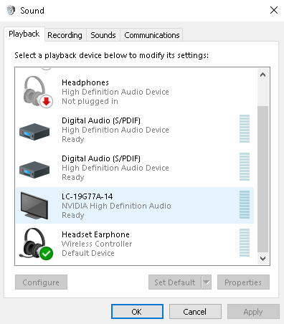Image resolution: width=284 pixels, height=324 pixels.
Task: Click the second S/PDIF device's level meter
Action: [245, 166]
